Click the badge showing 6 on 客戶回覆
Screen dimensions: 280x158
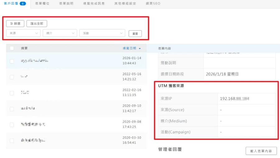click(23, 3)
